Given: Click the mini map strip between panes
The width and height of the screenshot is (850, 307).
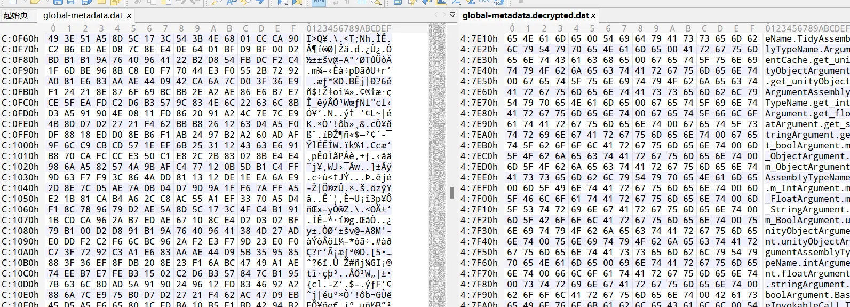Looking at the screenshot, I should pos(437,160).
